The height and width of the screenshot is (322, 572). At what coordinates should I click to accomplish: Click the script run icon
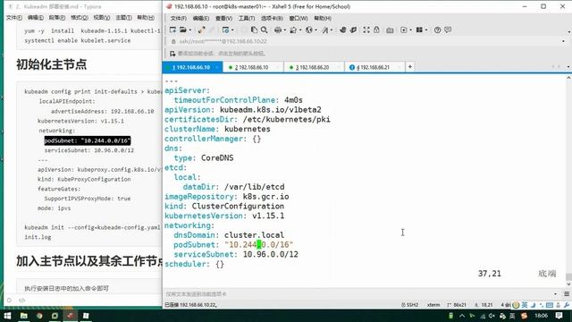(x=403, y=30)
